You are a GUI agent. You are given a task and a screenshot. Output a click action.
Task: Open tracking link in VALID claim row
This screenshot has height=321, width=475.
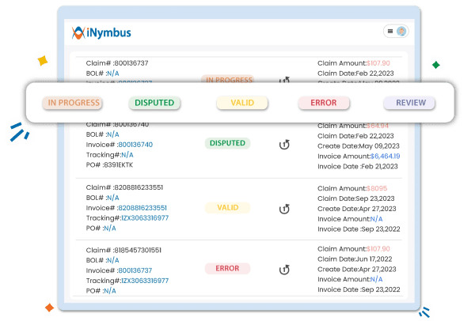click(x=145, y=218)
